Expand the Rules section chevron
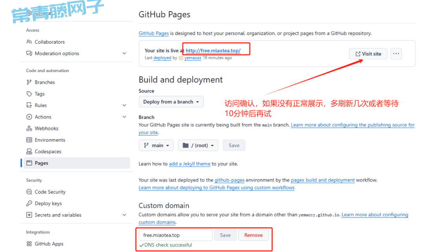 tap(124, 105)
